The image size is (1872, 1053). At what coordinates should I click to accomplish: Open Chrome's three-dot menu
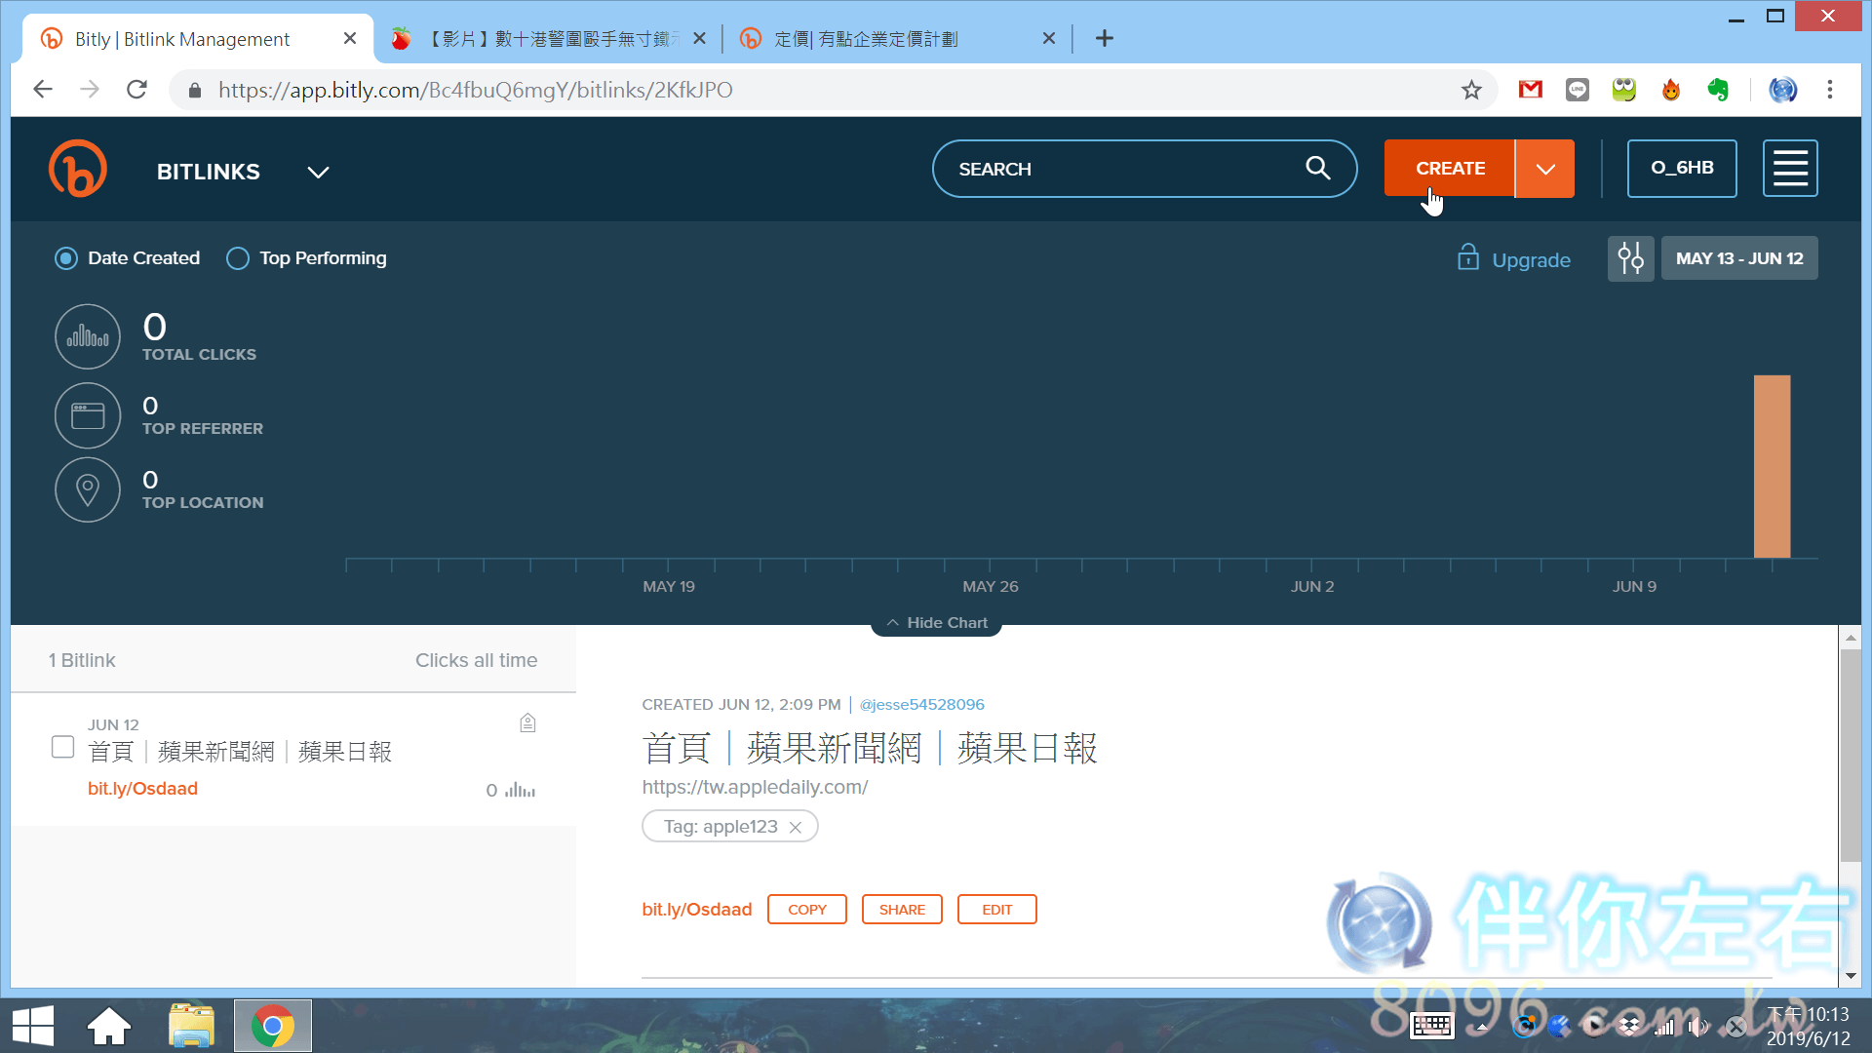1830,90
